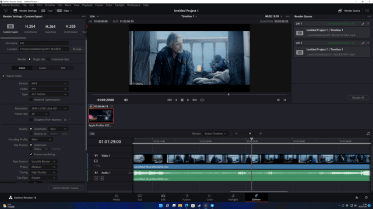Adjust the timeline zoom slider handle
Screen dimensions: 373x209
pyautogui.click(x=250, y=134)
